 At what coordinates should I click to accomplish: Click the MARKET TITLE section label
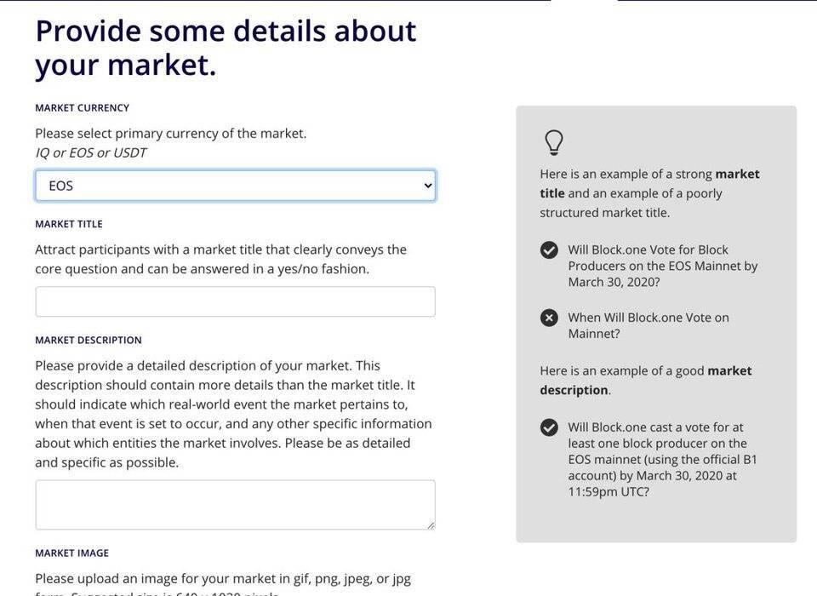[x=69, y=224]
